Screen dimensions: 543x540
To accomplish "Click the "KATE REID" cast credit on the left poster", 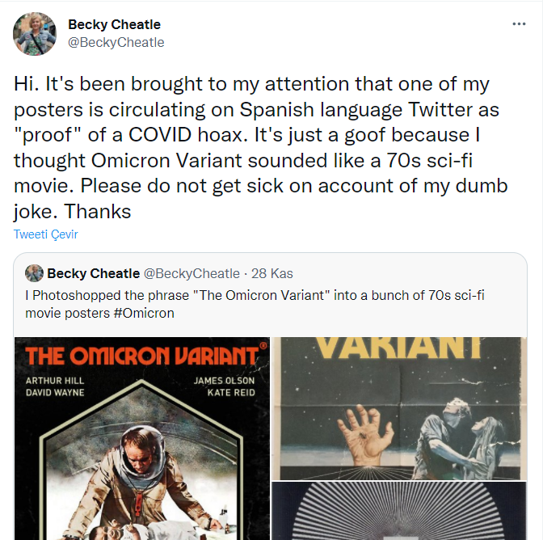I will click(229, 393).
